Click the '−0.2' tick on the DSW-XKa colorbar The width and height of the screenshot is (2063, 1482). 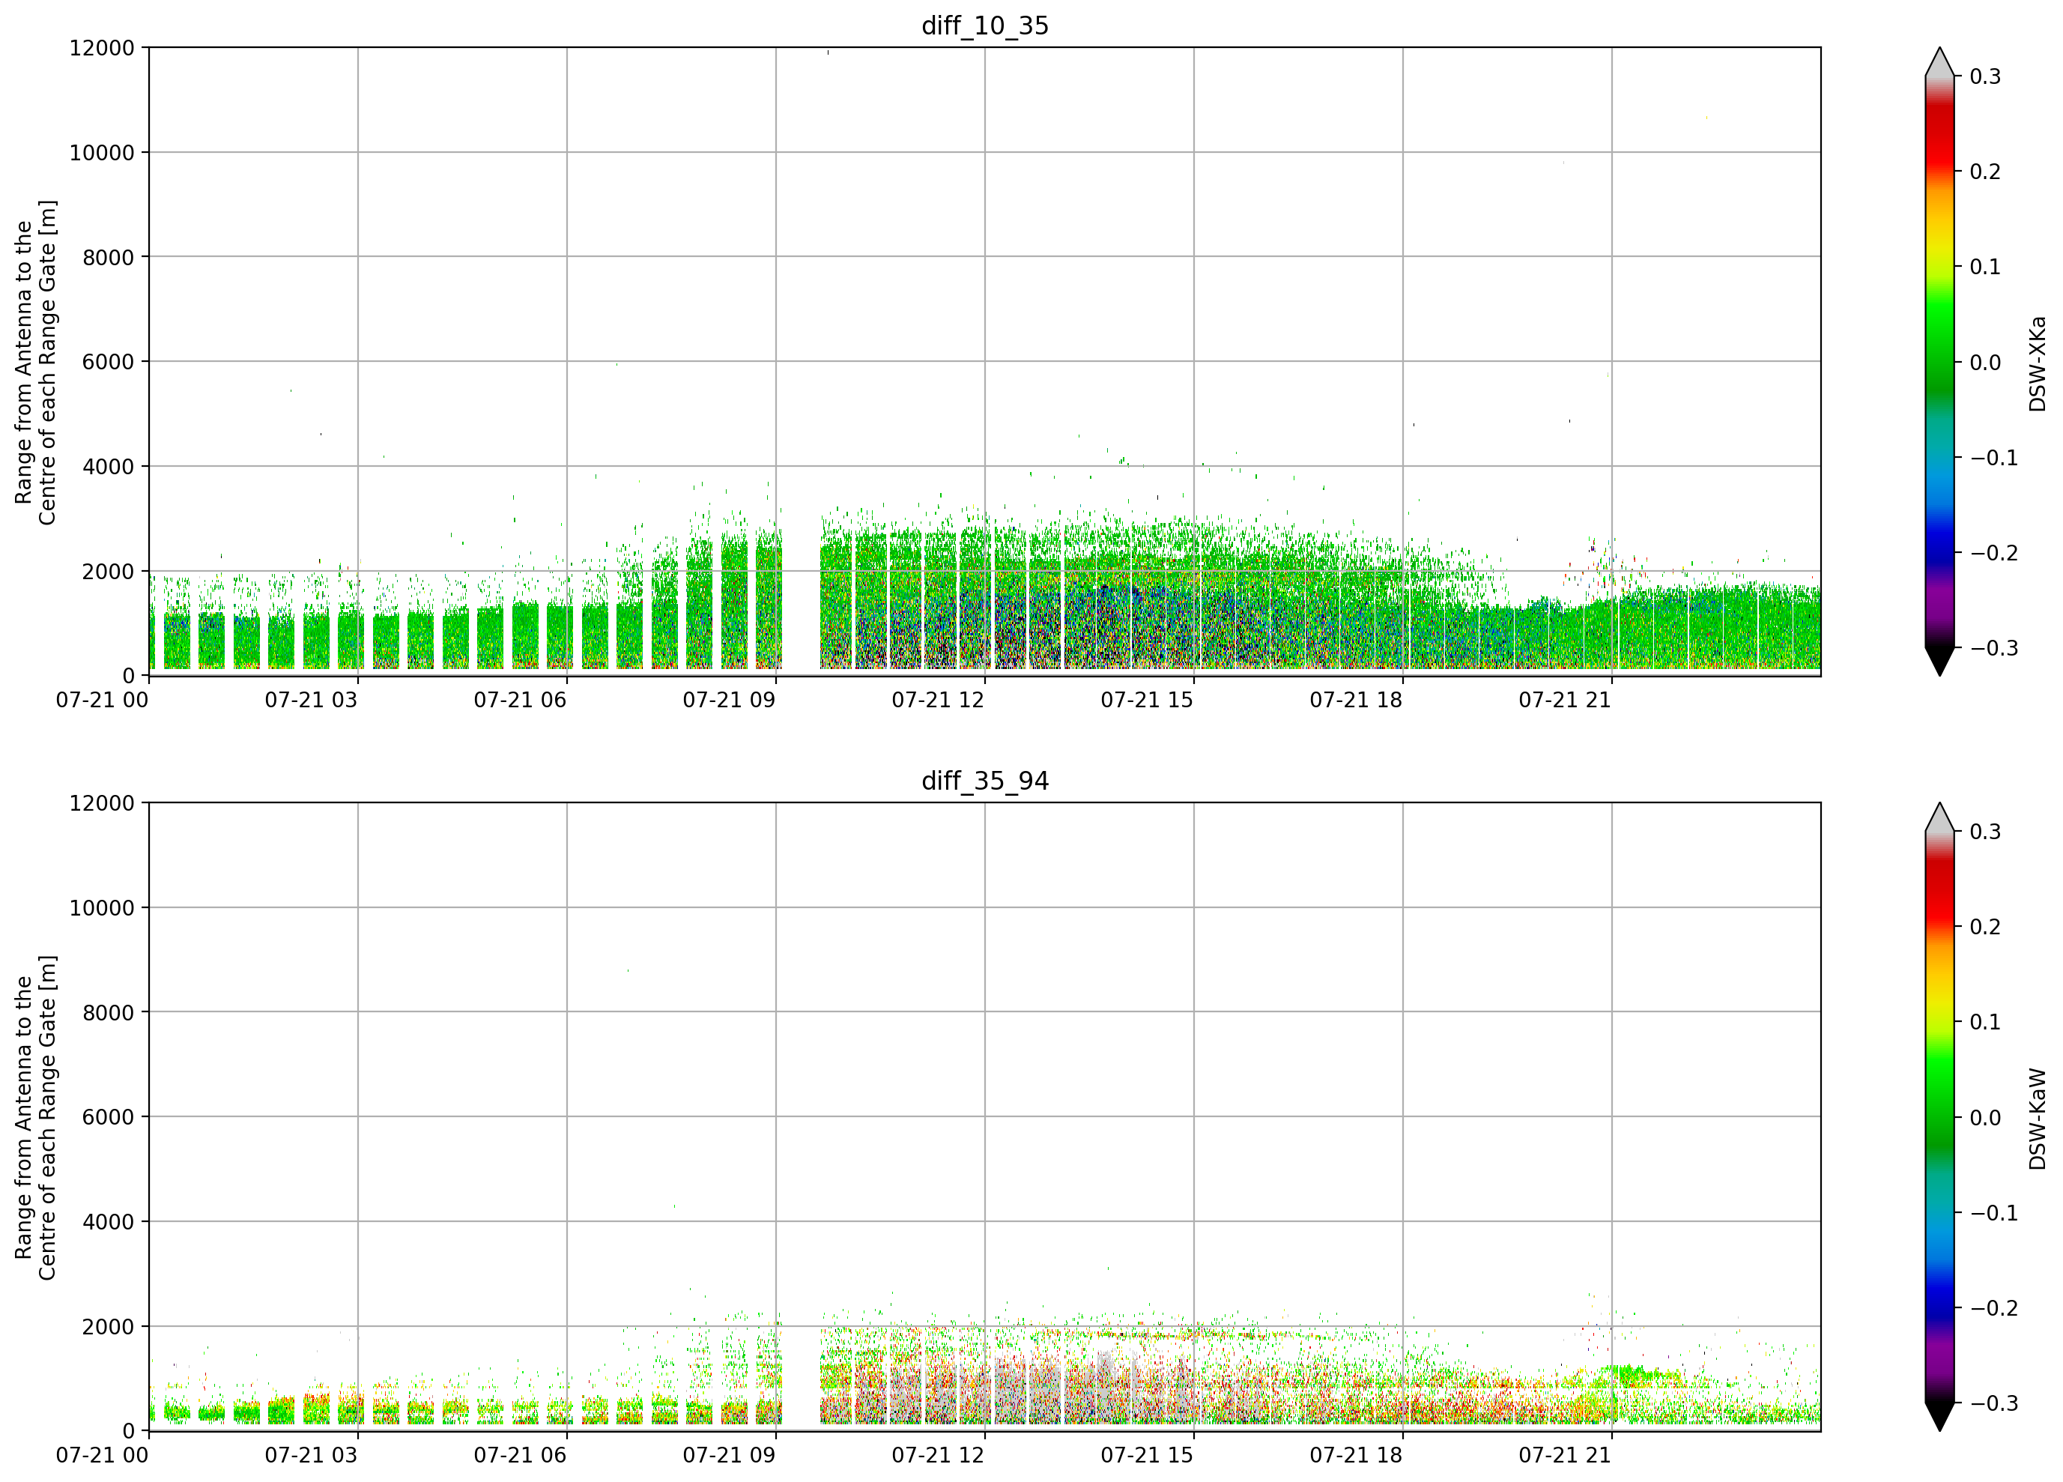click(x=1994, y=553)
